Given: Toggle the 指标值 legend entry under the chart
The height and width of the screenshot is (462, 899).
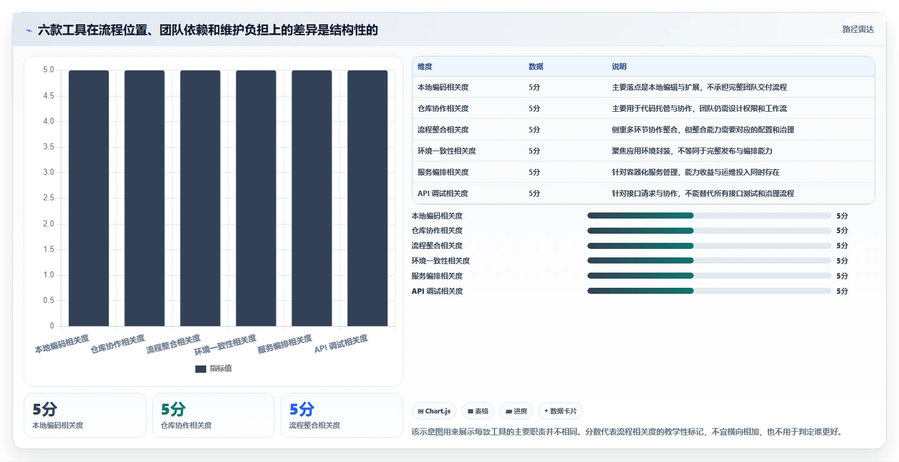Looking at the screenshot, I should click(214, 369).
